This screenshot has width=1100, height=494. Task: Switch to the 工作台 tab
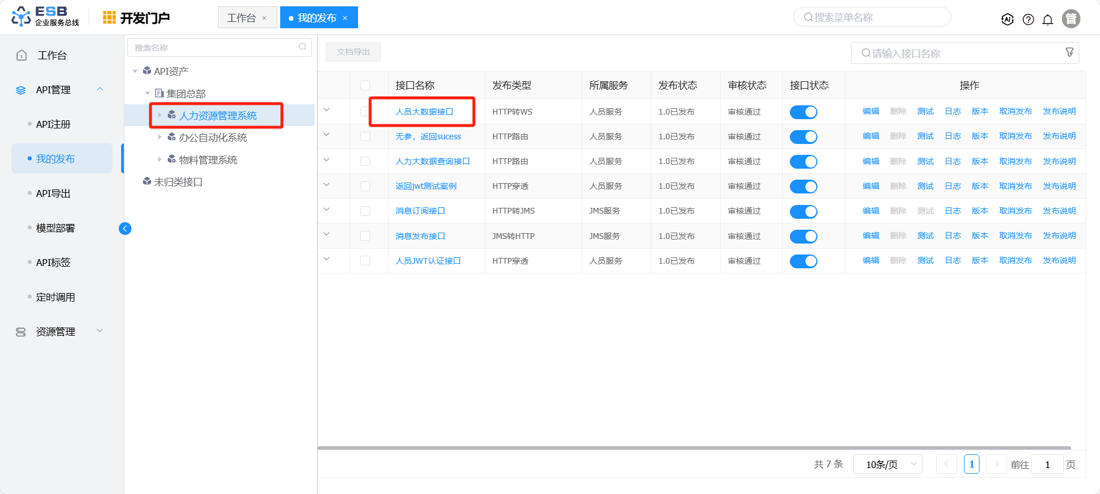coord(241,18)
